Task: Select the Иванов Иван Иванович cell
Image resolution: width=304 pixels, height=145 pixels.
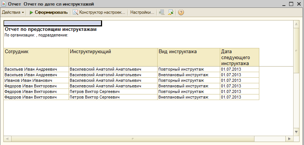Action: [x=36, y=80]
